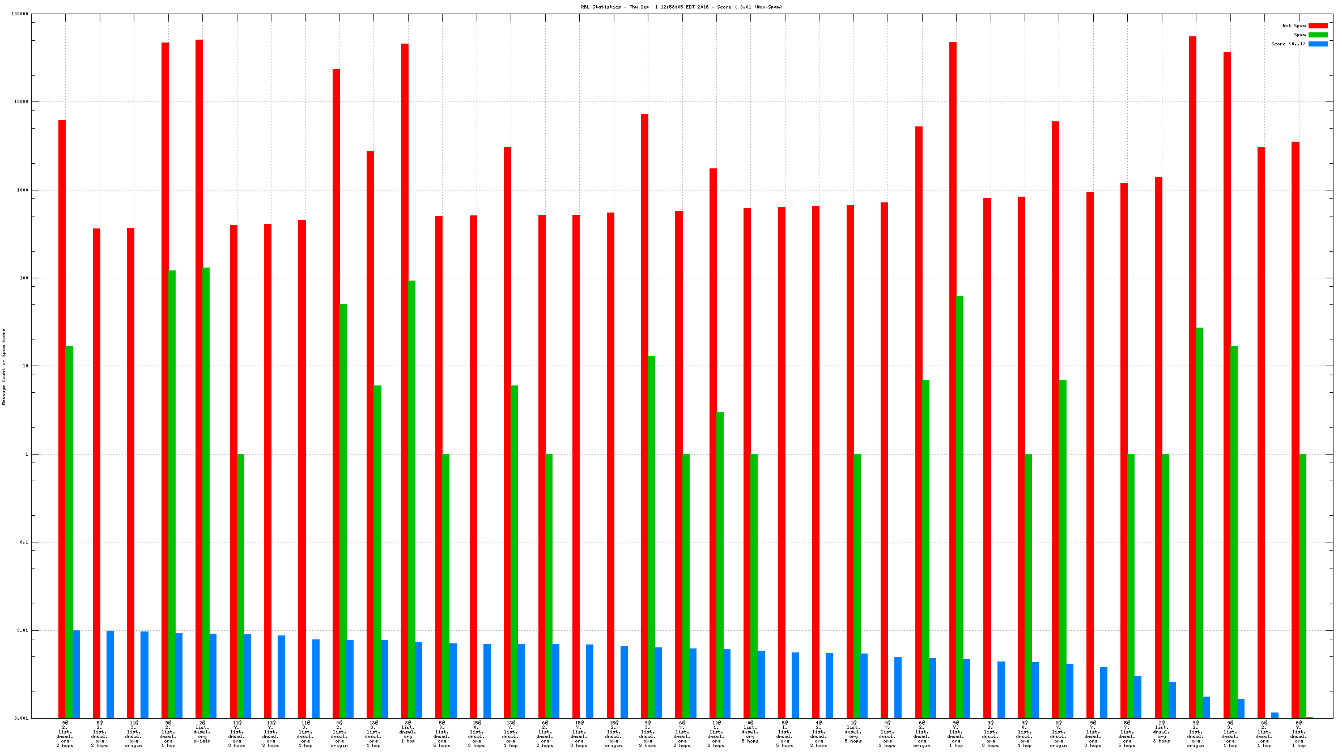Click the '3@ list.dnswl.org 1 hop' x-axis label
This screenshot has height=755, width=1342.
pyautogui.click(x=408, y=732)
